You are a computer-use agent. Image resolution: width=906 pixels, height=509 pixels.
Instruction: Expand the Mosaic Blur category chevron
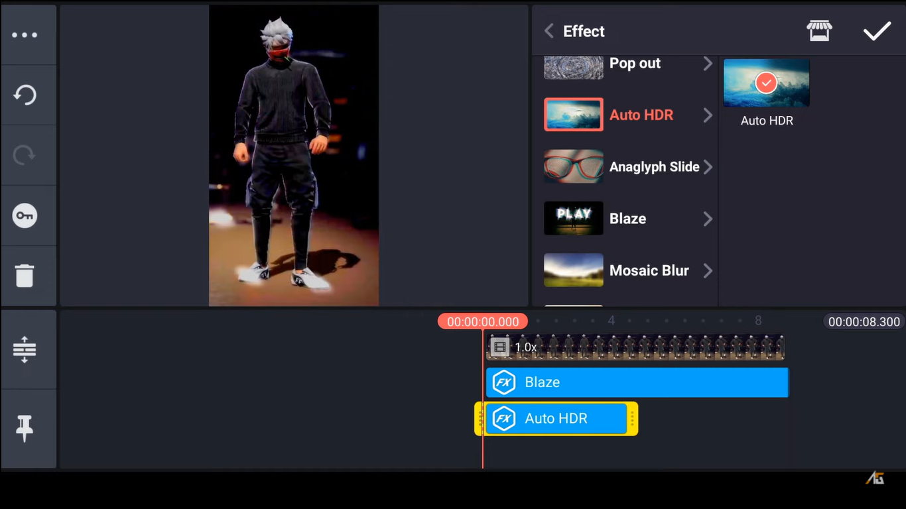[708, 270]
